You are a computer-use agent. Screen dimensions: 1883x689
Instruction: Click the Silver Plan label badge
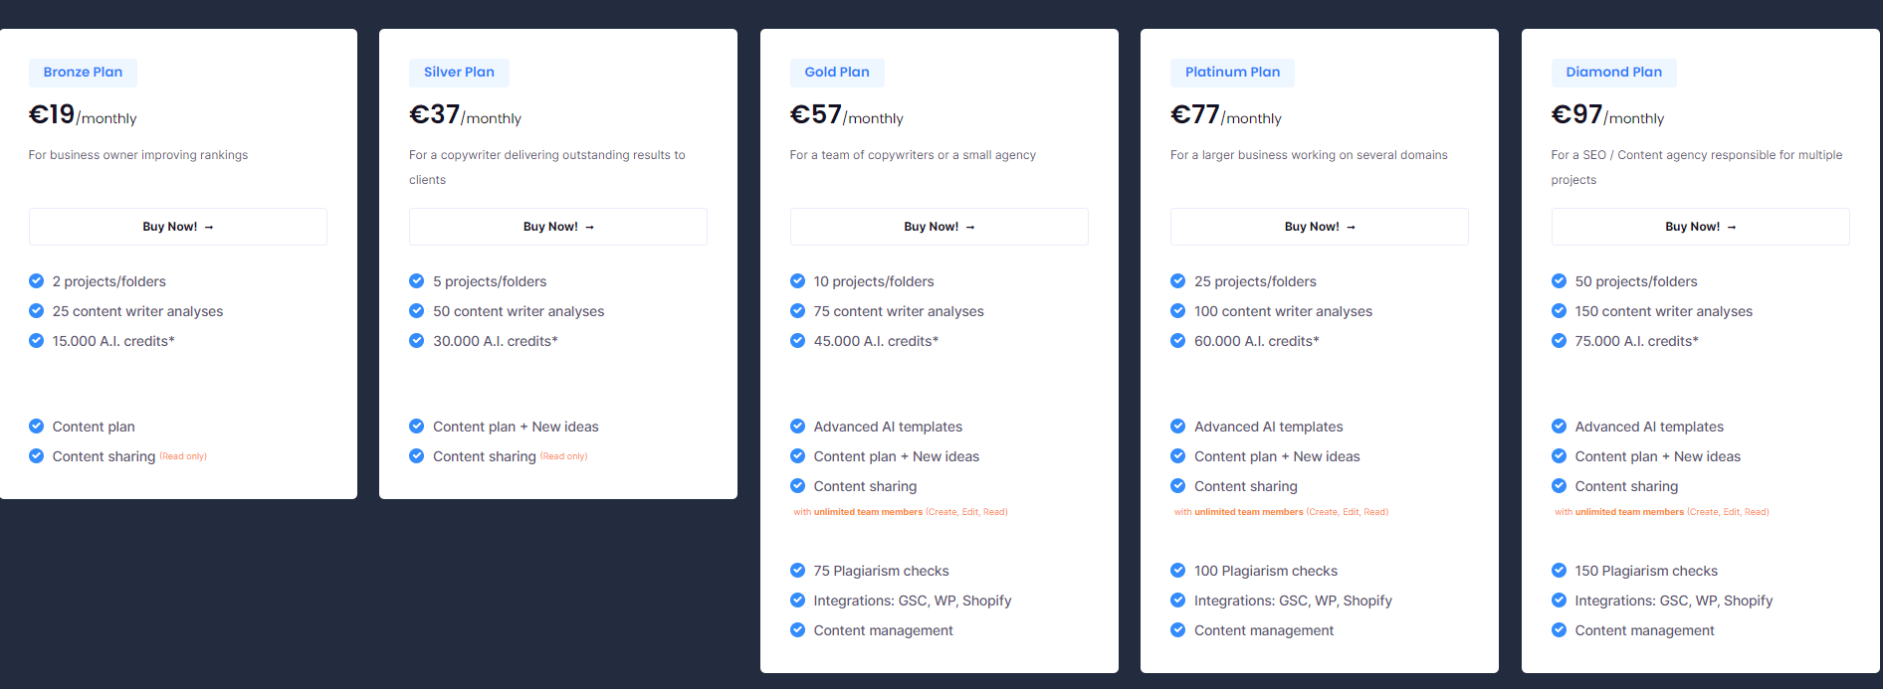(459, 73)
